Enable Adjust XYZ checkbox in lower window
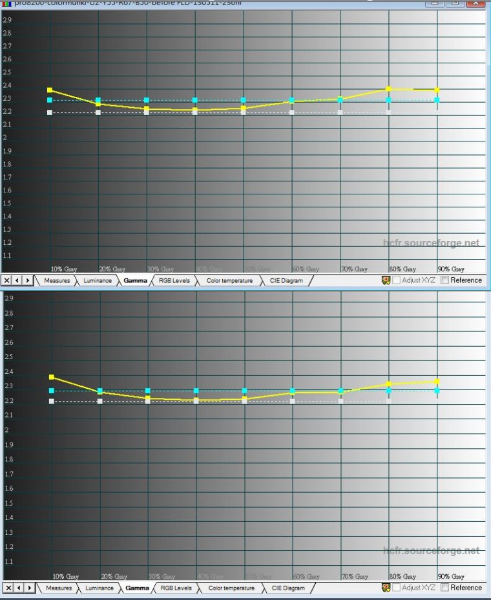Screen dimensions: 491x600 (x=397, y=587)
